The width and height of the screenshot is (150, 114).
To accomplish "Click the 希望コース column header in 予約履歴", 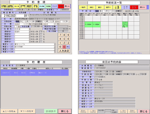I will point(49,68).
